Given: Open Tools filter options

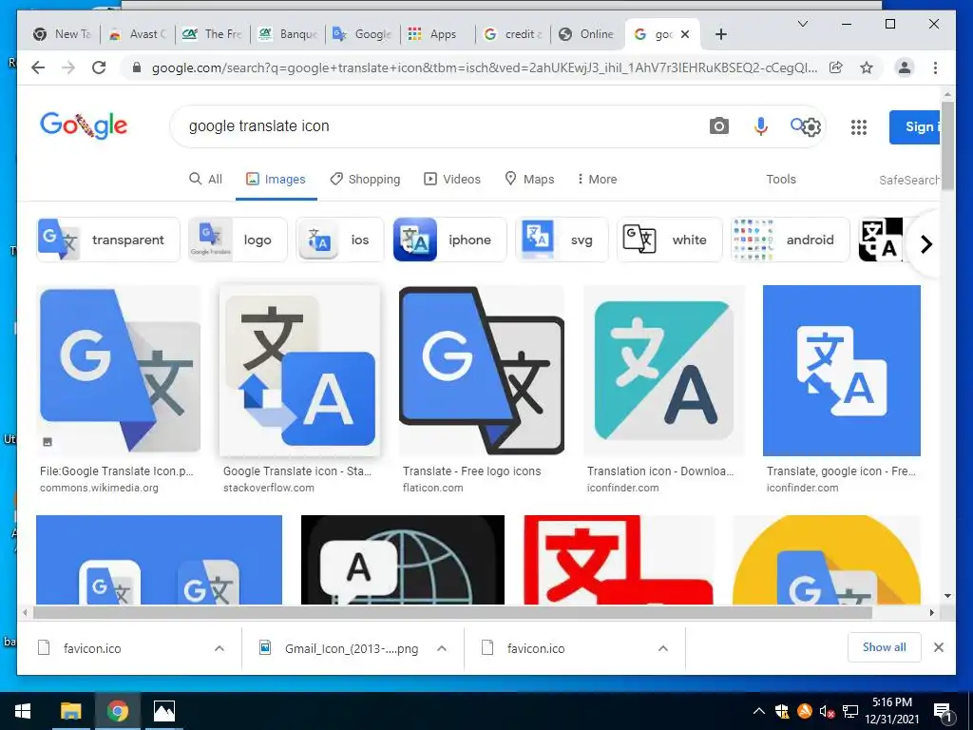Looking at the screenshot, I should pyautogui.click(x=781, y=179).
